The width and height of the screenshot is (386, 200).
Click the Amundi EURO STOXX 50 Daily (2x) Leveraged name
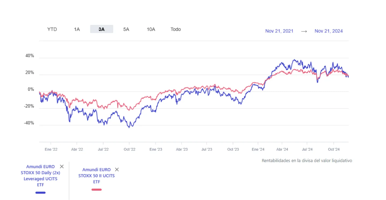[x=40, y=176]
